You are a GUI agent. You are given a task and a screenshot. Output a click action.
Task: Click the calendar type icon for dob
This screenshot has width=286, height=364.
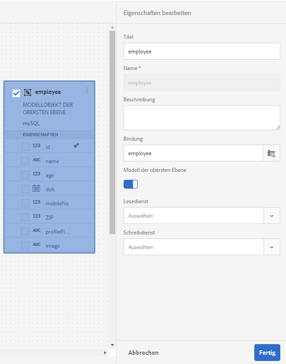pos(36,188)
